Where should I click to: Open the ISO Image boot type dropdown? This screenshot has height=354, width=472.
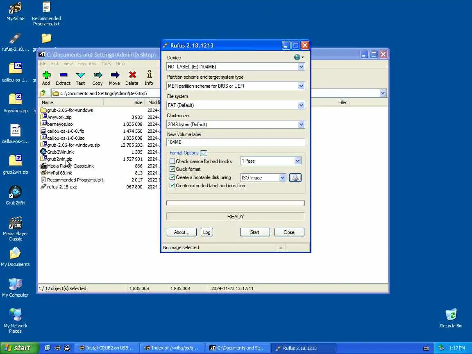tap(282, 177)
